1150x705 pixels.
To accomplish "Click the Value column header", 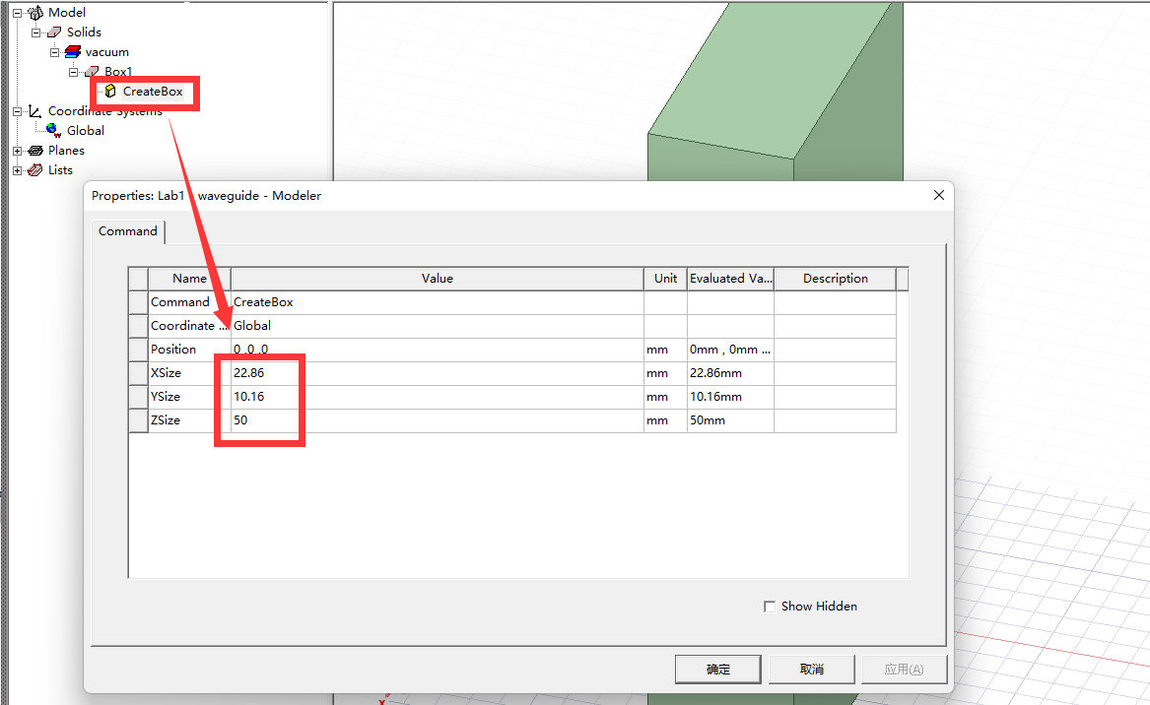I will coord(438,279).
